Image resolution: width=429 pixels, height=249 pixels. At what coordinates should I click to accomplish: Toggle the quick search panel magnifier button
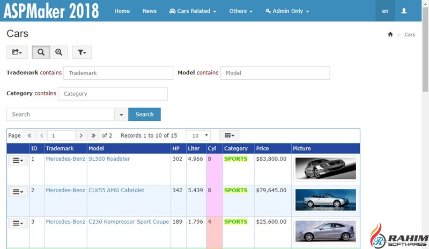[x=41, y=52]
